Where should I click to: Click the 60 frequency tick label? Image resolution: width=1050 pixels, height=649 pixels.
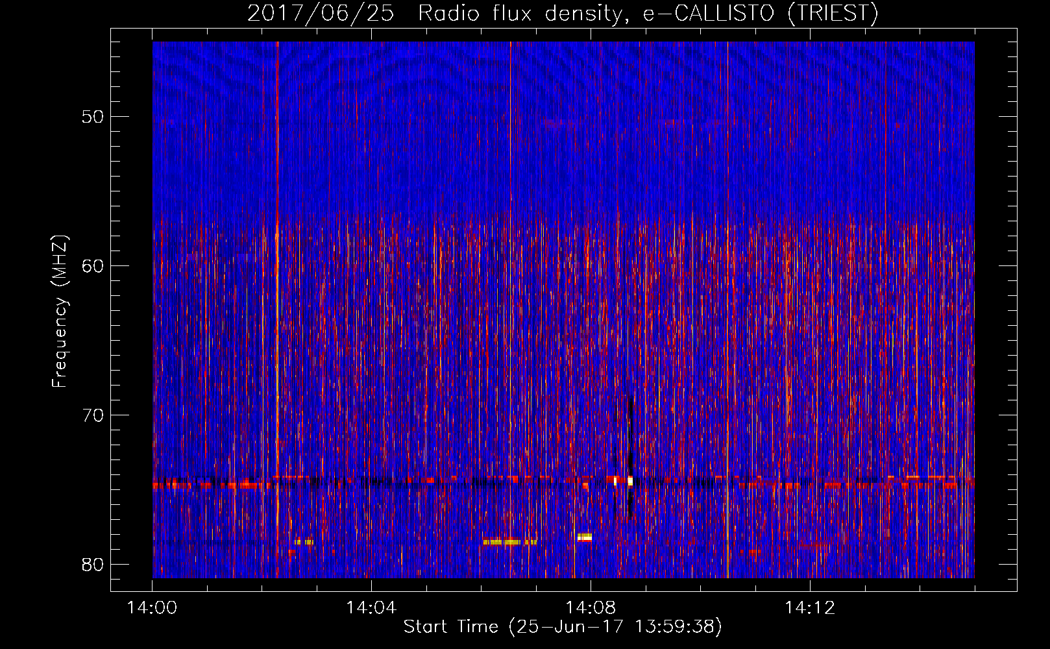point(93,266)
